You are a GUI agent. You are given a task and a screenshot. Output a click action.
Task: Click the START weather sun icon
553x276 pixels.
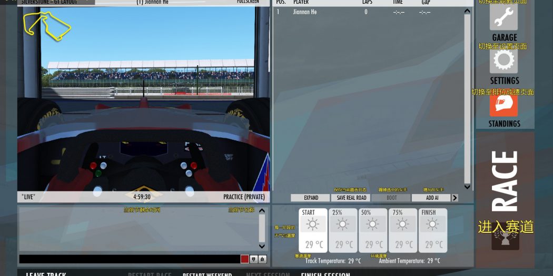313,224
